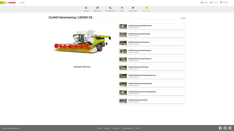This screenshot has width=234, height=131.
Task: Open the Bedienkonzept video thumbnail
Action: [x=123, y=26]
